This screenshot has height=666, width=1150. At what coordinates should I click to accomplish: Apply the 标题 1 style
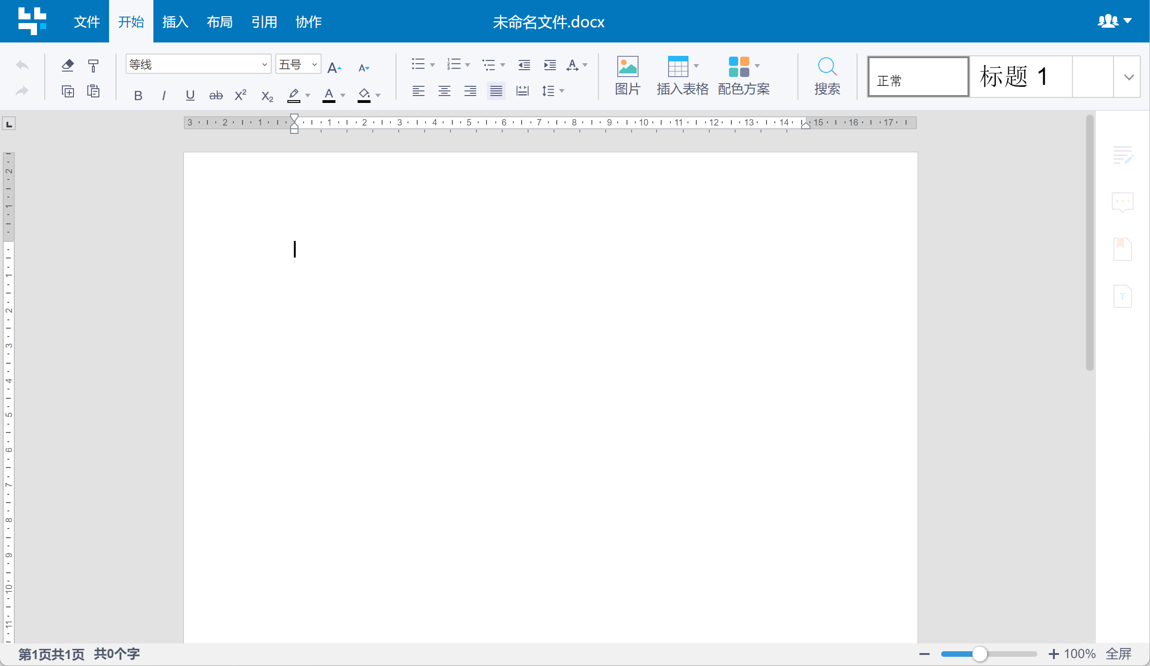(x=1021, y=77)
